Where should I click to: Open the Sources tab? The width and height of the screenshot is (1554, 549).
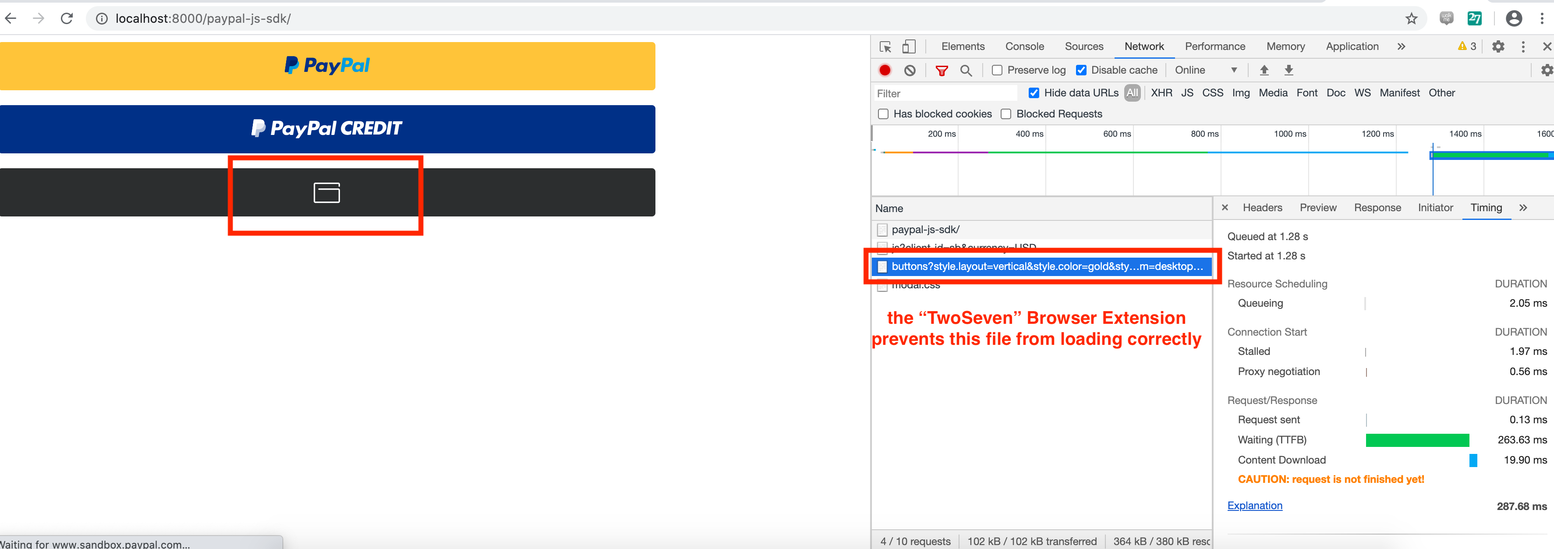[1083, 46]
